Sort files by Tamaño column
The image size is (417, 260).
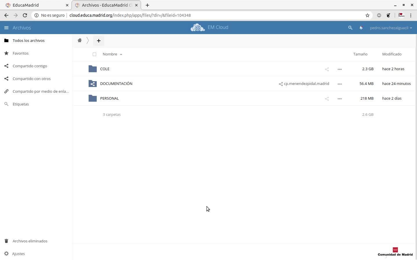tap(360, 54)
